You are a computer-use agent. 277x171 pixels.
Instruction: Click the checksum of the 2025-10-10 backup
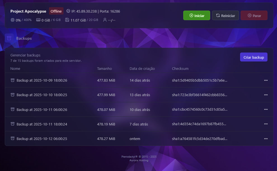click(x=199, y=95)
